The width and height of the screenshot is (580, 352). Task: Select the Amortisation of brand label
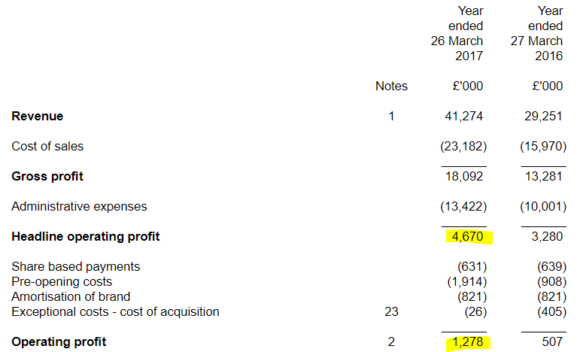pos(71,296)
